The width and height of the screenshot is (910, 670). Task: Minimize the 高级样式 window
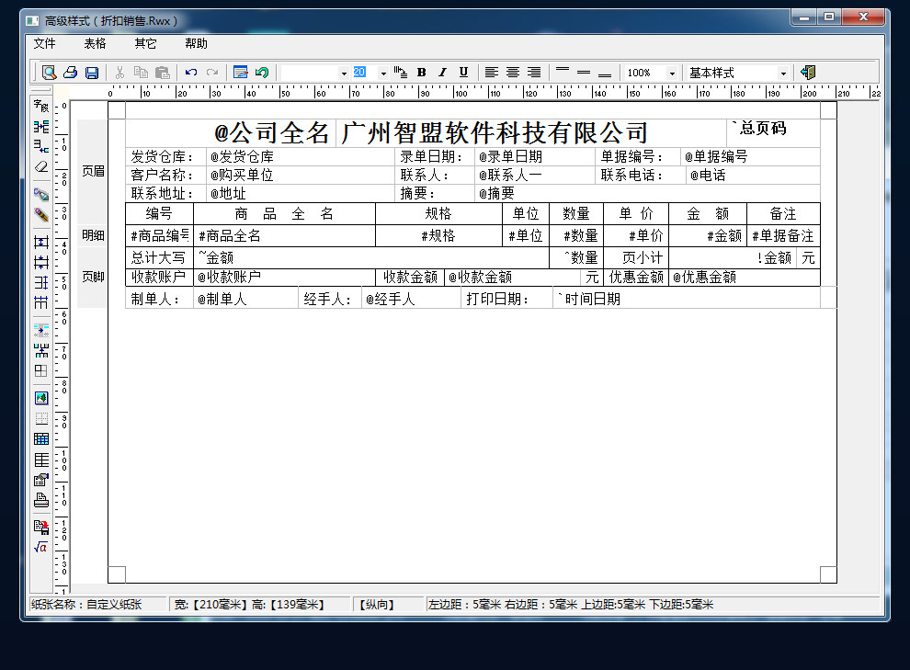coord(803,17)
